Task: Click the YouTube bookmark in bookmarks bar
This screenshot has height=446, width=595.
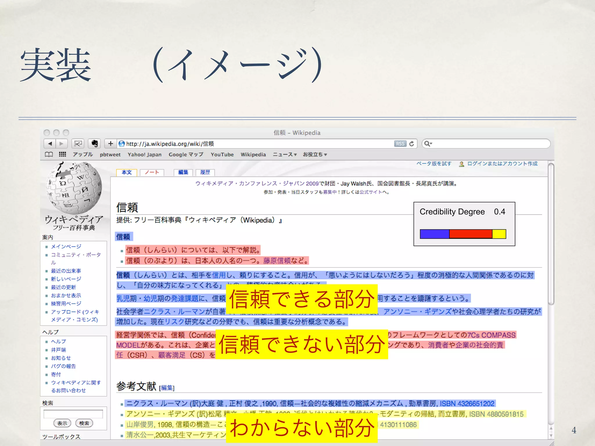Action: [222, 154]
